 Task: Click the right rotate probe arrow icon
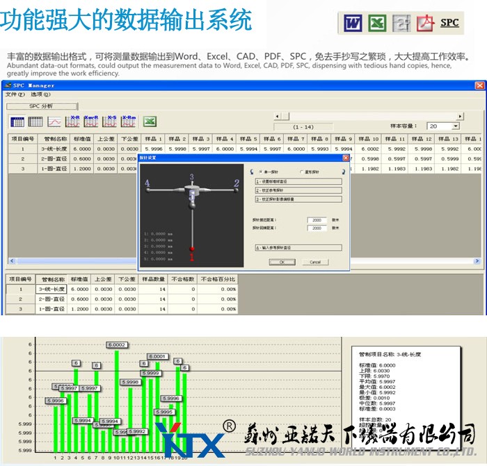click(x=343, y=172)
